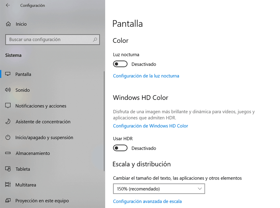Open Inicio settings home
Screen dimensions: 280x208
(x=21, y=24)
